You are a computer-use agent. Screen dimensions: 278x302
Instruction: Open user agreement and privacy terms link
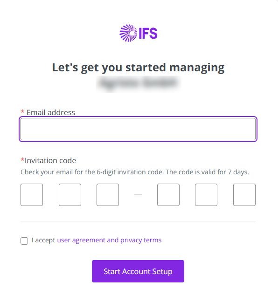tap(109, 240)
